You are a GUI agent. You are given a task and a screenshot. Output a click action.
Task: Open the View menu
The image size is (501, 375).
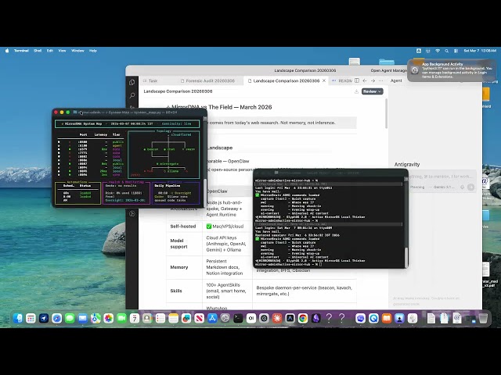point(62,51)
